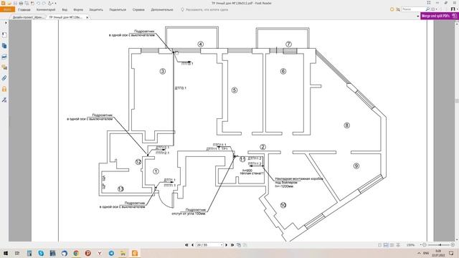This screenshot has height=258, width=459.
Task: Open the Bookmarks panel icon
Action: point(4,35)
